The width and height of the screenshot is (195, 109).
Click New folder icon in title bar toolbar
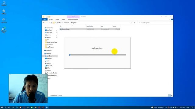coord(49,17)
